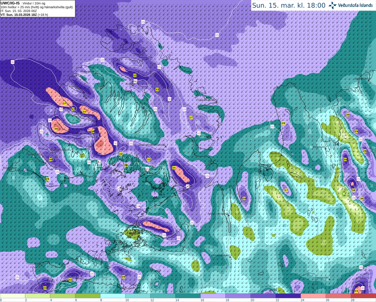Click the Gufuskálar station label
Viewport: 376px width, 302px height.
tap(34, 264)
